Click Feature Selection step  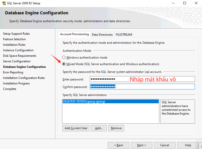[14, 39]
